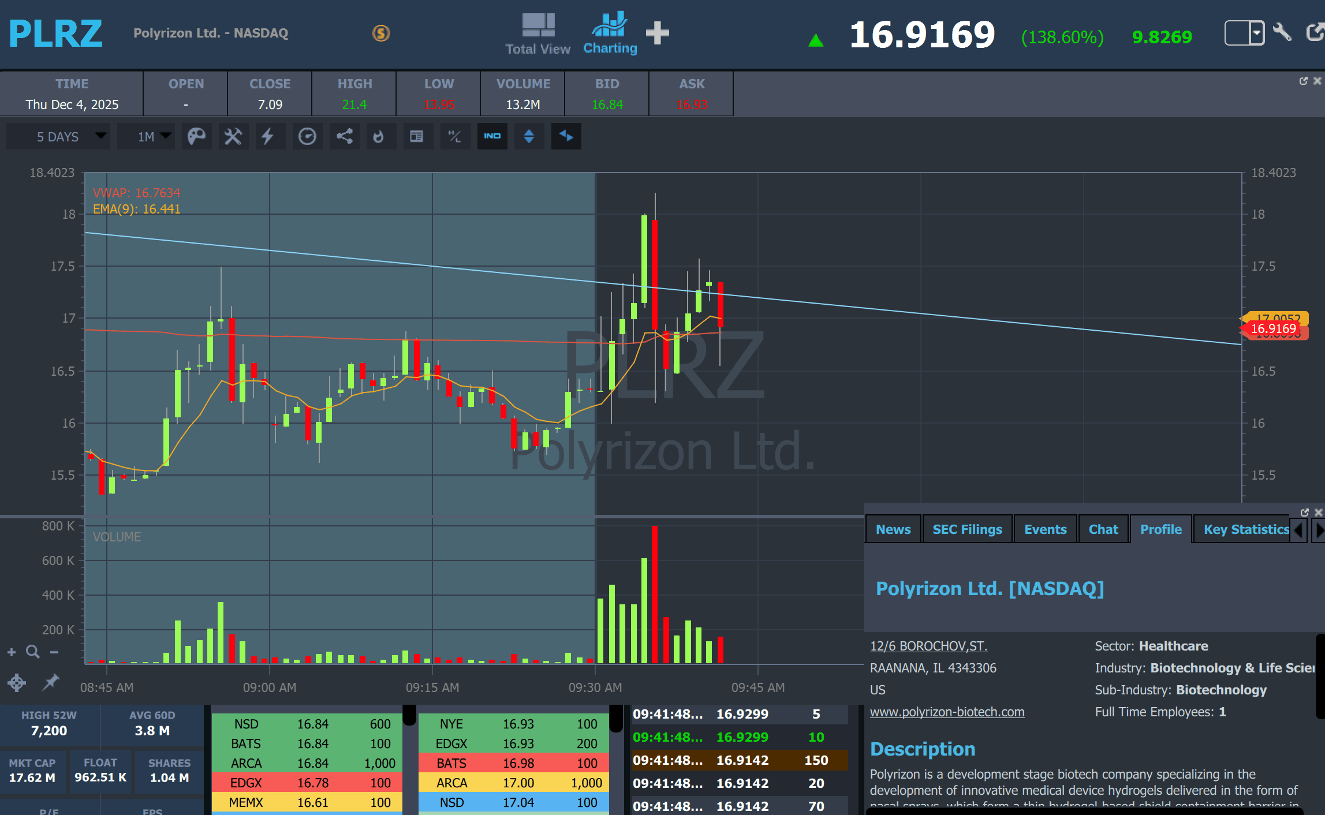This screenshot has width=1325, height=815.
Task: Click the lightning bolt toolbar icon
Action: point(267,136)
